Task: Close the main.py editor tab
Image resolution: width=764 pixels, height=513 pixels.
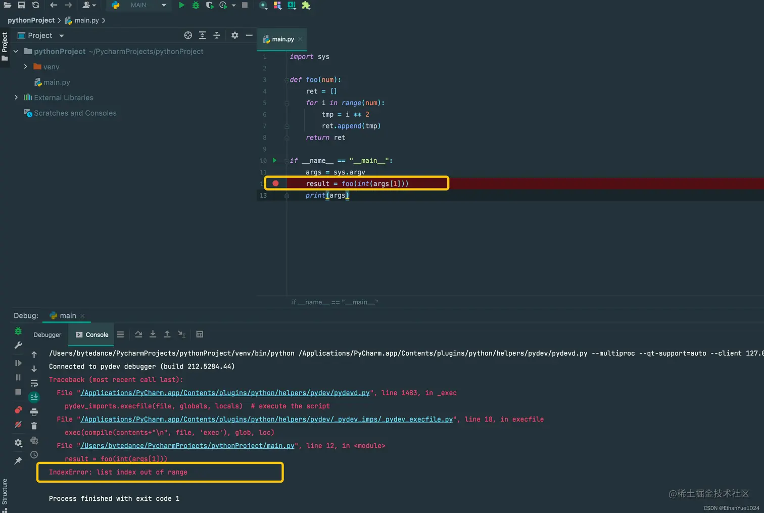Action: coord(300,39)
